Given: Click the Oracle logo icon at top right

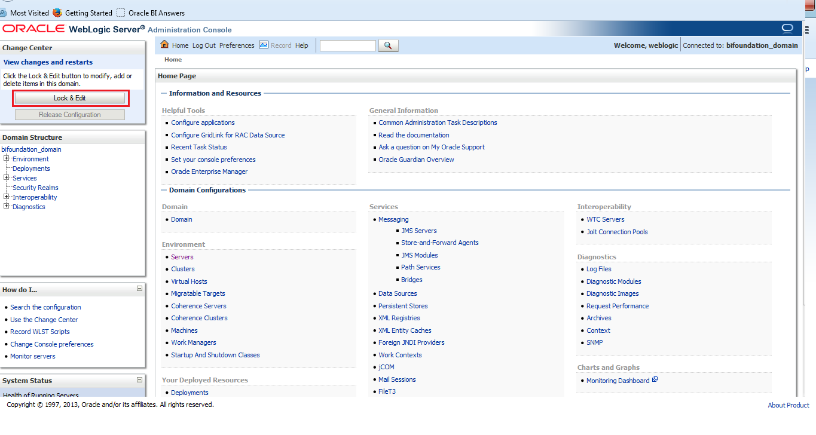Looking at the screenshot, I should click(787, 29).
